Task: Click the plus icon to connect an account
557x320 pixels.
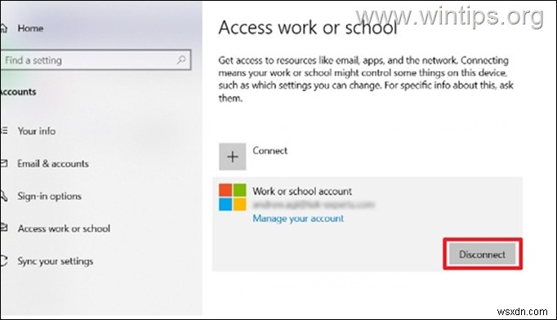Action: coord(232,157)
